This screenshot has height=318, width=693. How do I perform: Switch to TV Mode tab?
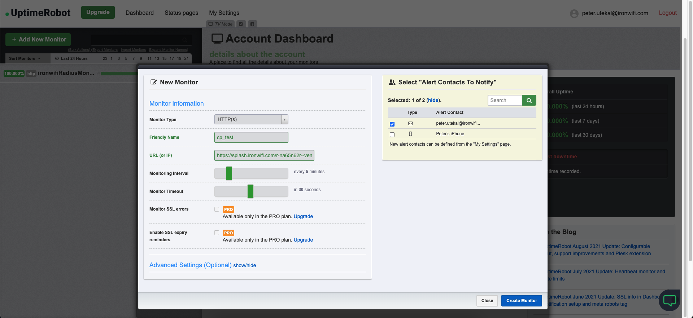coord(221,24)
